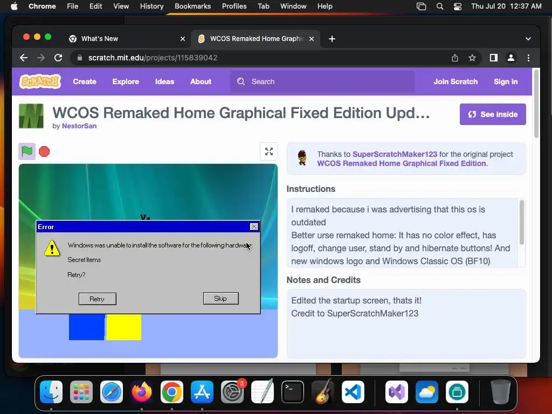Viewport: 552px width, 414px height.
Task: Open Chrome three-dot menu
Action: pos(528,58)
